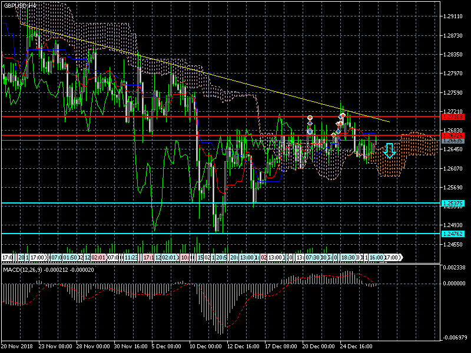
Task: Click the cyan hollow down arrow
Action: [x=389, y=151]
